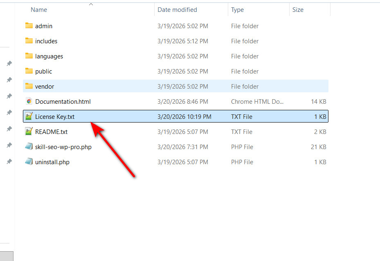This screenshot has height=261, width=380.
Task: Click the languages folder icon
Action: click(29, 56)
